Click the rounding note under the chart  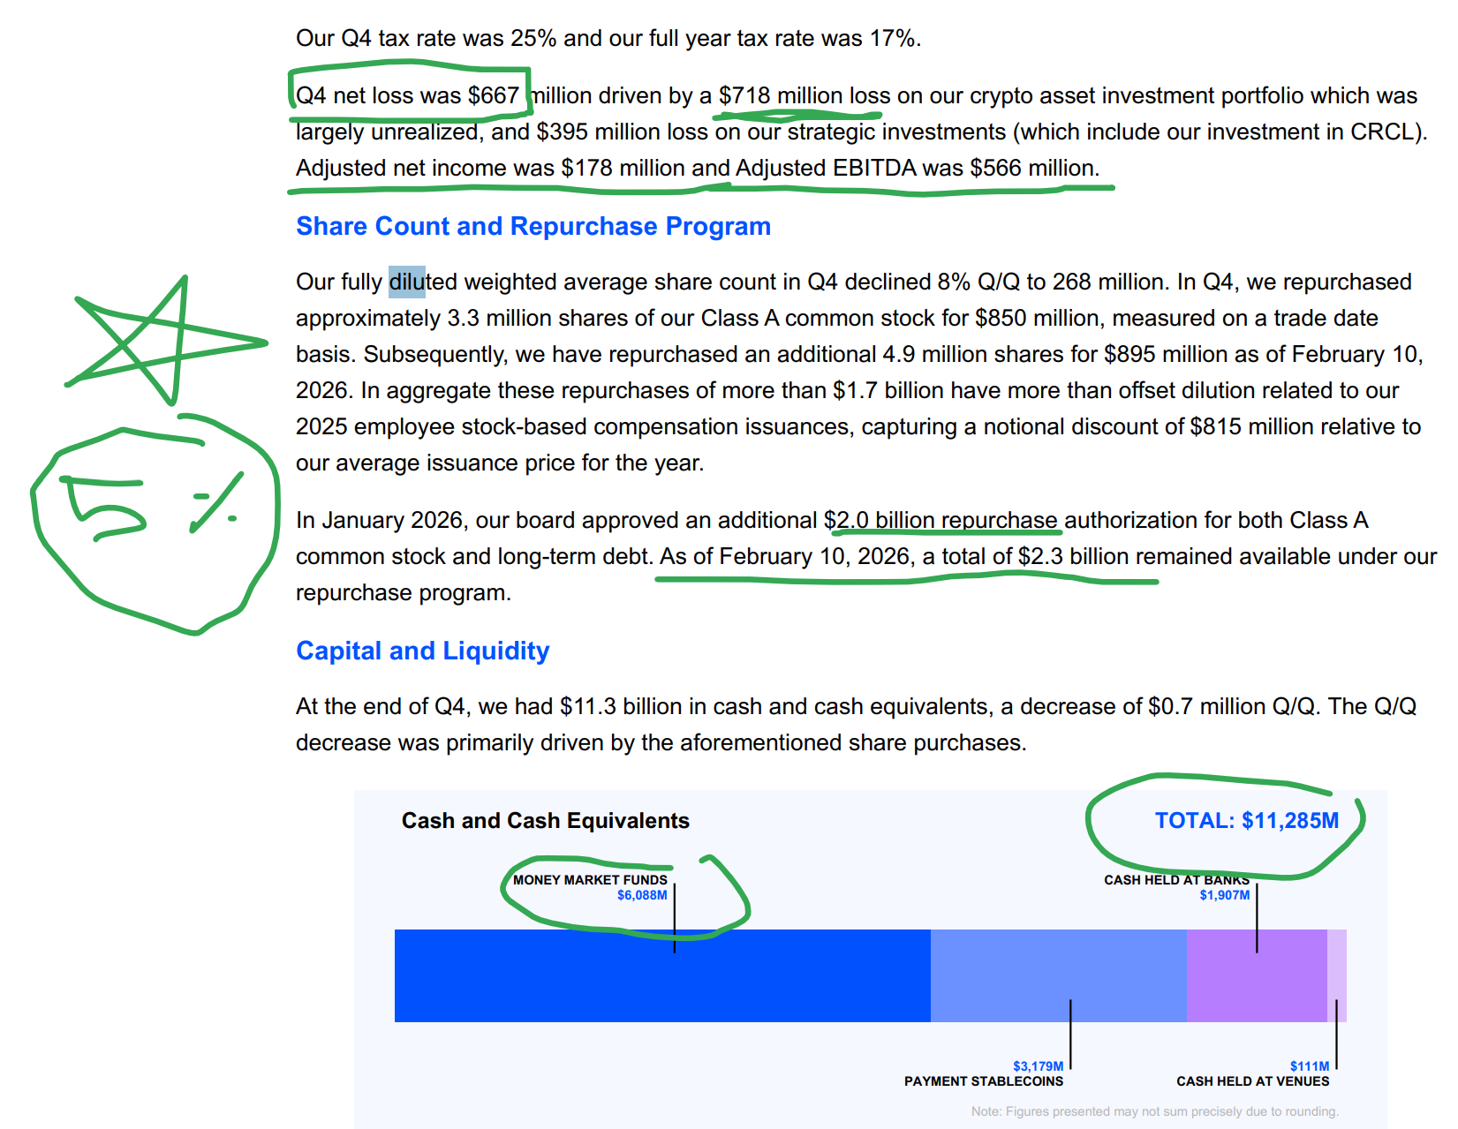(1155, 1111)
